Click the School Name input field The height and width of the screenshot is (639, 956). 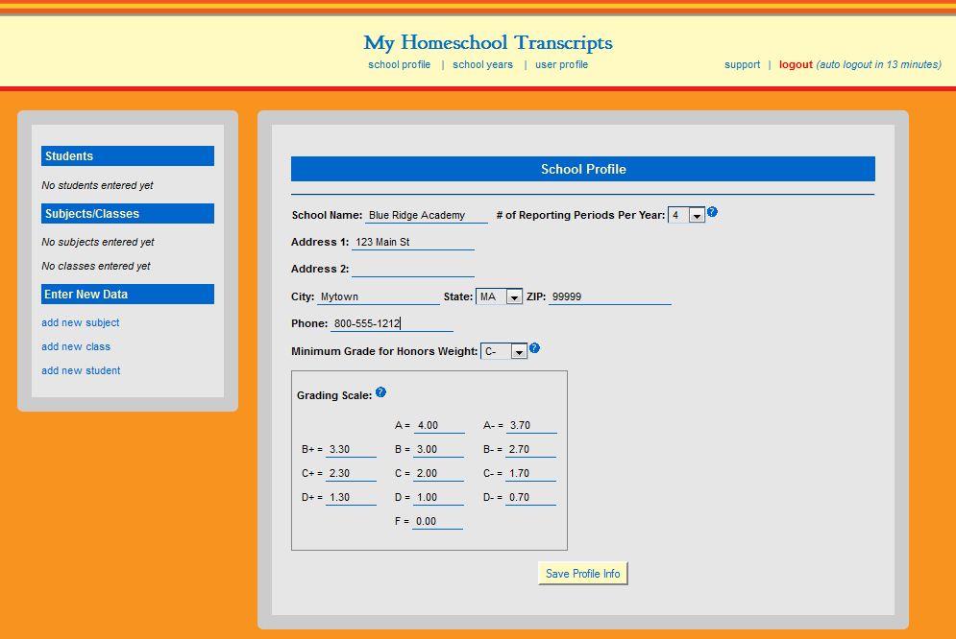coord(427,216)
